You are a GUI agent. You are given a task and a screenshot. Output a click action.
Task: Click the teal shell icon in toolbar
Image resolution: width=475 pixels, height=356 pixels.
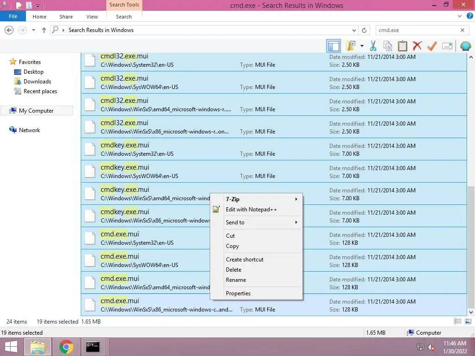465,46
